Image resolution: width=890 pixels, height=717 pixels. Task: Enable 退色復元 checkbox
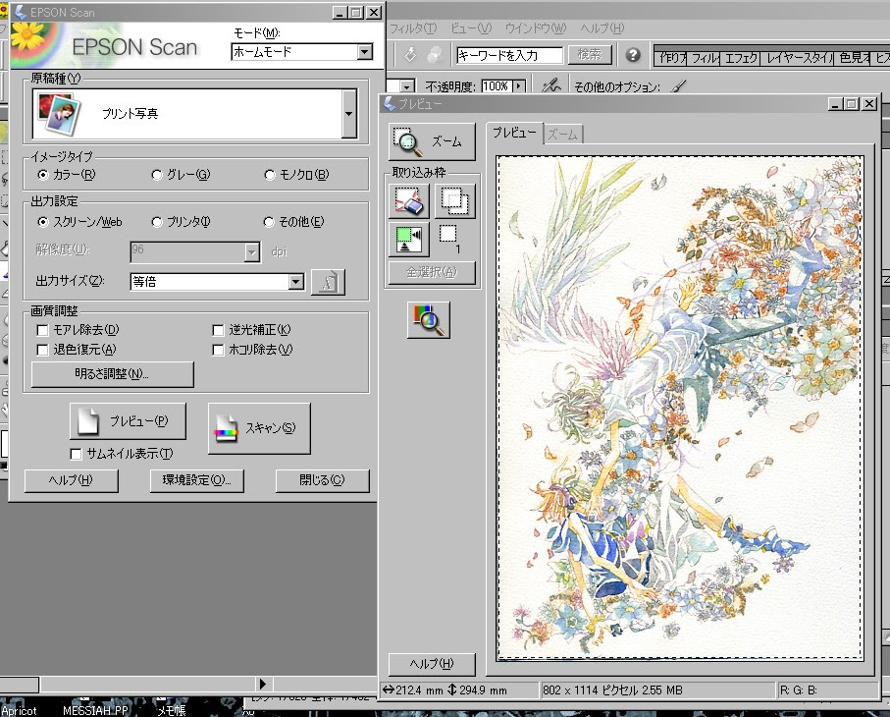42,350
